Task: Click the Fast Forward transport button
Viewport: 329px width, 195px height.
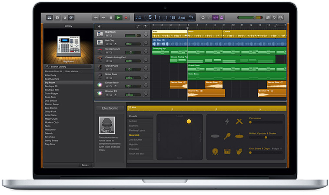Action: 103,18
